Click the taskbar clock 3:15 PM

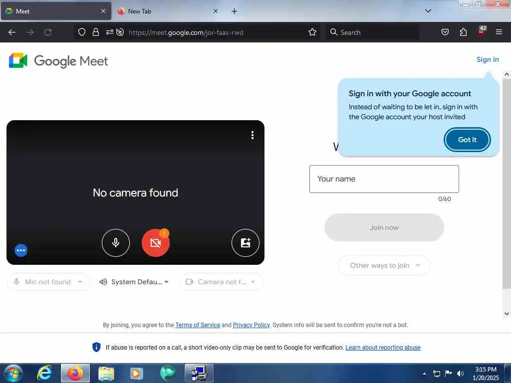(x=486, y=373)
